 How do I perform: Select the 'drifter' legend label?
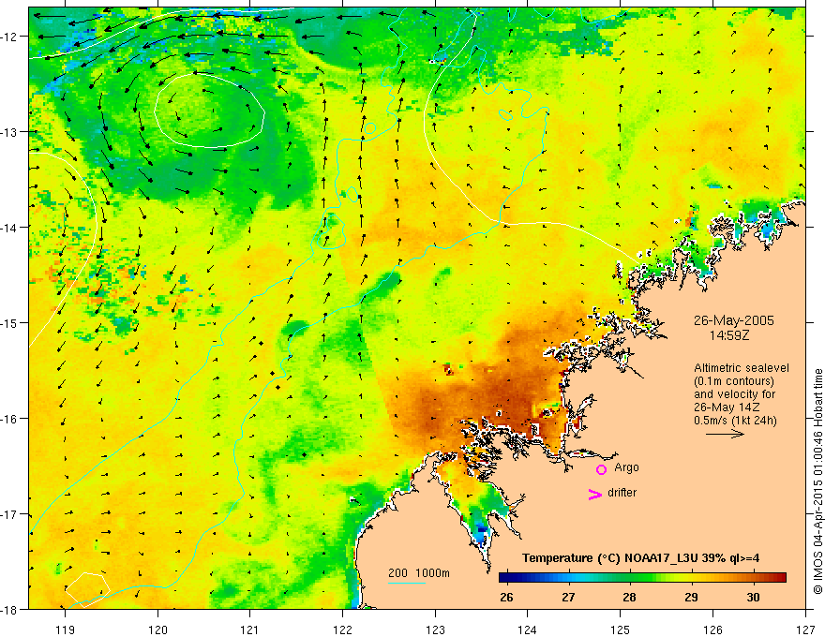click(x=622, y=493)
